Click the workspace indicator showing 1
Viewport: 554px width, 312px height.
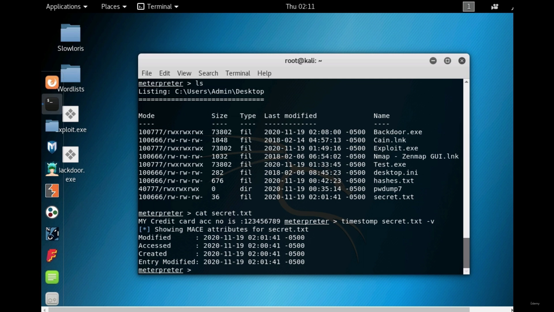click(x=469, y=6)
